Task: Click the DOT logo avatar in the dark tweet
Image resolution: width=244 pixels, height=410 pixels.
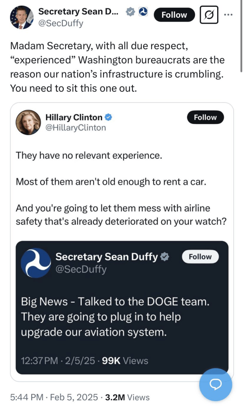Action: click(36, 263)
